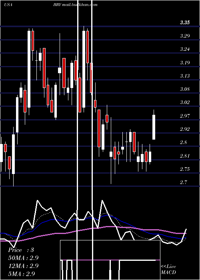Click the BRY mail.bullkhan.com title
This screenshot has width=200, height=280.
[x=75, y=5]
